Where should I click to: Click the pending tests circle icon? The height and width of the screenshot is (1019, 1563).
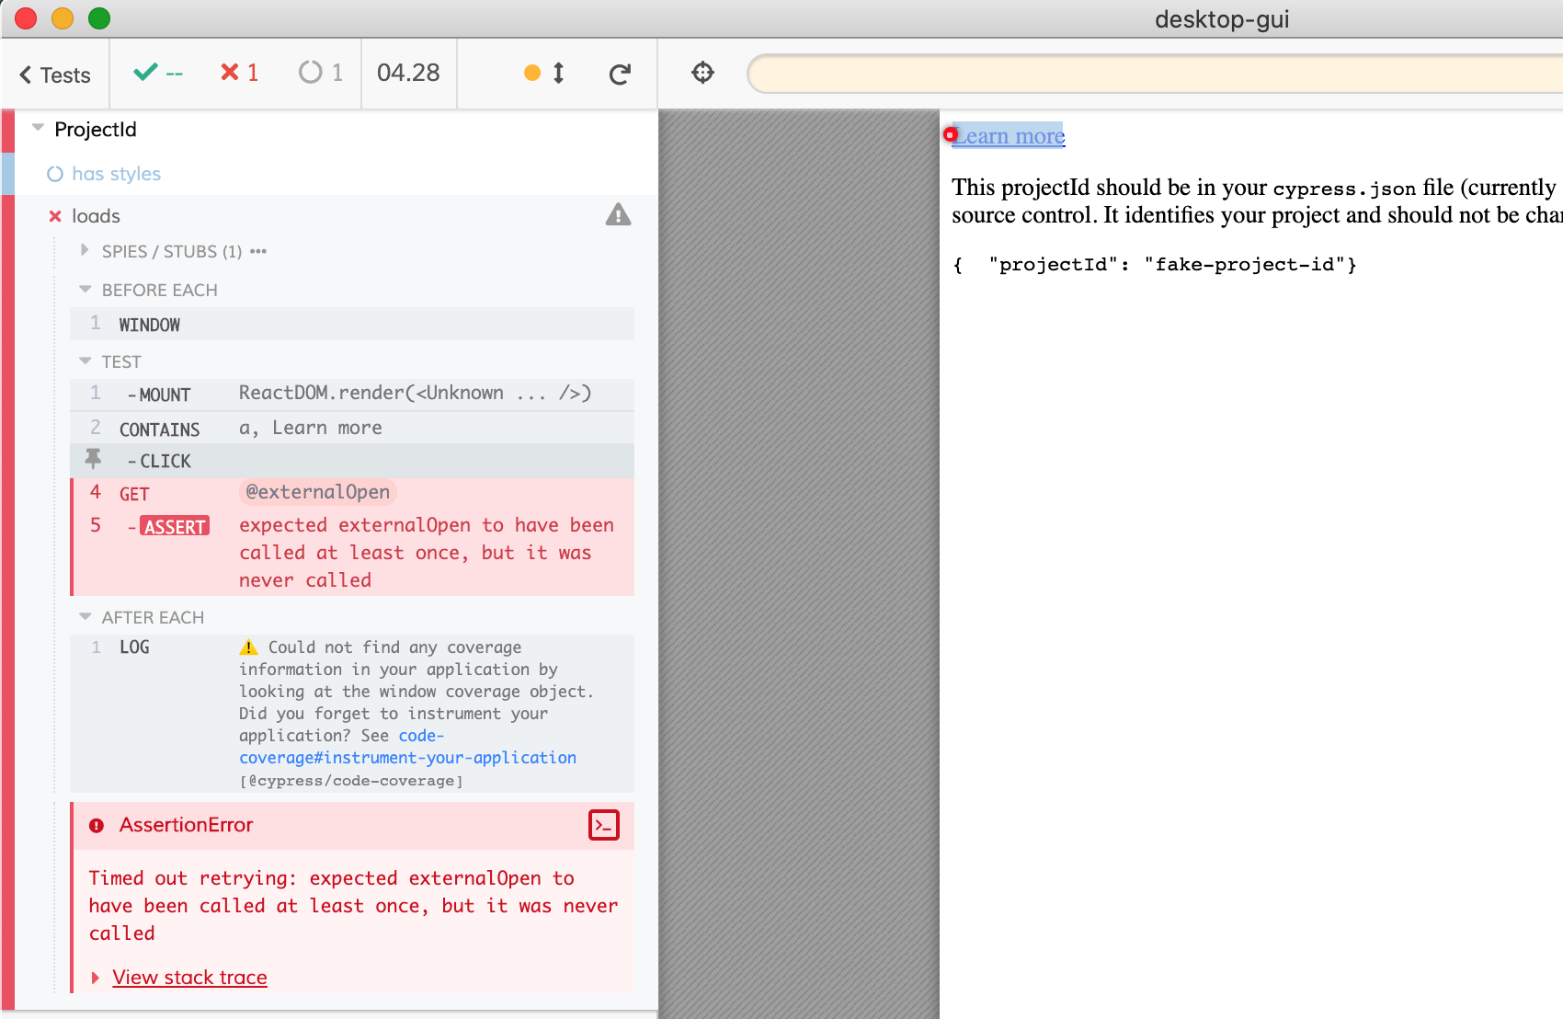pos(310,72)
